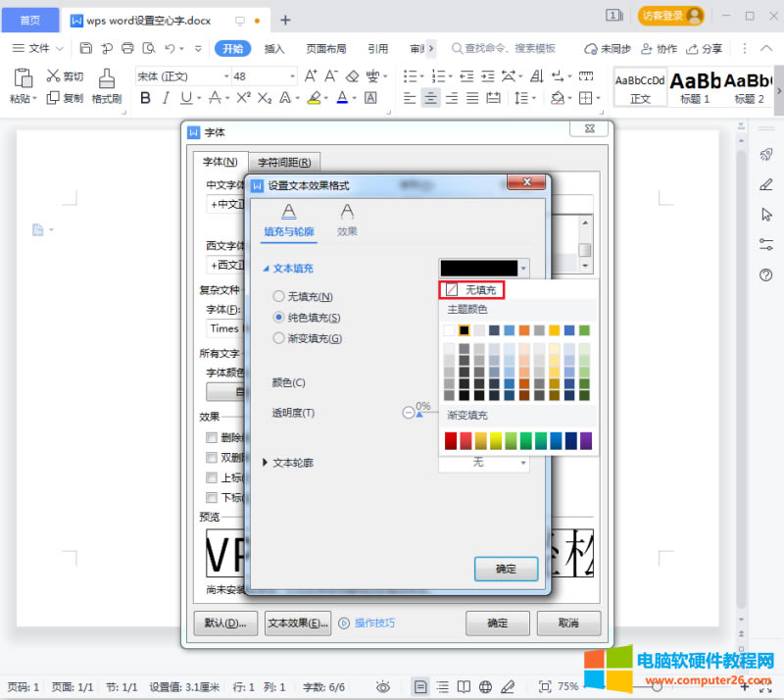The image size is (784, 700).
Task: Click 确定 in the text effects dialog
Action: (x=506, y=569)
